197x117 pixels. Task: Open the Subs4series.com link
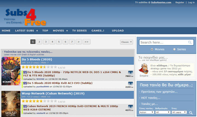(161, 2)
